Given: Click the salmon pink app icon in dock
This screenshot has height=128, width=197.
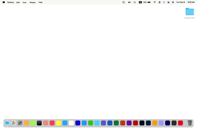Looking at the screenshot, I should [x=46, y=123].
